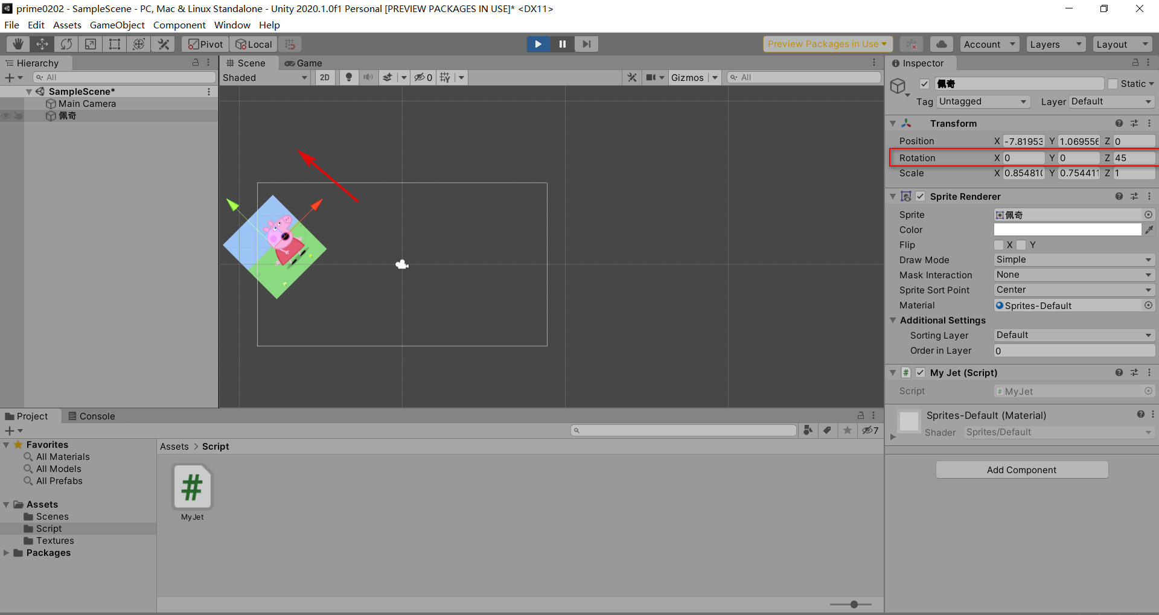Image resolution: width=1159 pixels, height=615 pixels.
Task: Toggle Sprite Renderer enabled checkbox
Action: [920, 196]
